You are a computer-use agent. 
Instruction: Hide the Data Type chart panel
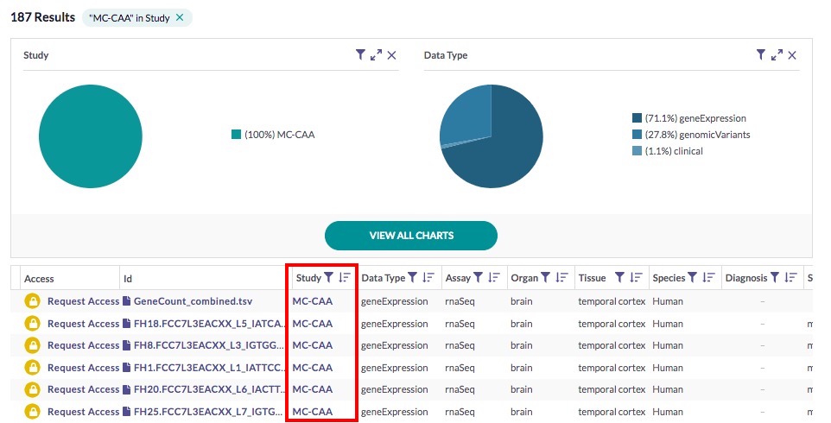[792, 55]
